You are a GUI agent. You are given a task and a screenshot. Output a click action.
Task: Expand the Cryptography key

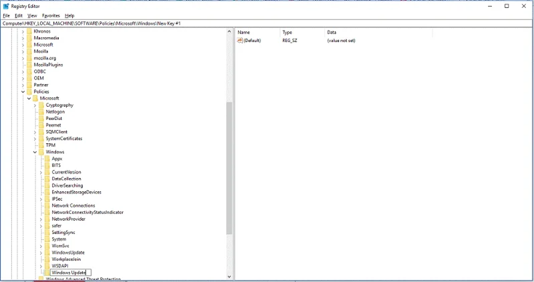coord(35,105)
